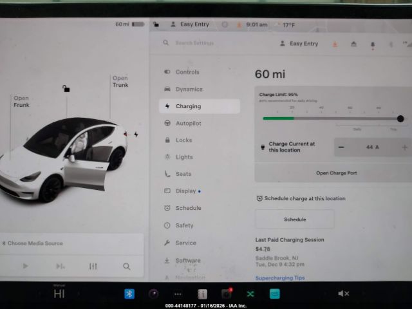Tap the unlock padlock icon above car
412x309 pixels.
(x=66, y=89)
